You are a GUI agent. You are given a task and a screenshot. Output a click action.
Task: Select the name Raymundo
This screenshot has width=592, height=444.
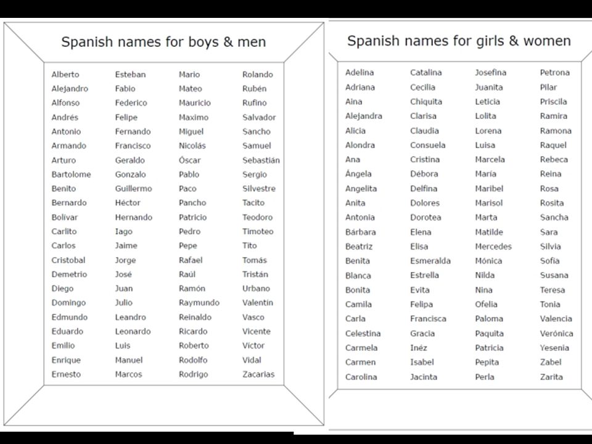[x=199, y=303]
